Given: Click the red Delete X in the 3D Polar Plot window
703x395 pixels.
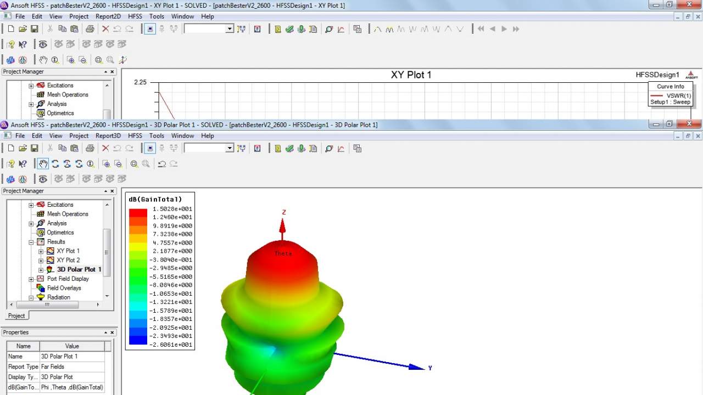Looking at the screenshot, I should pos(105,148).
